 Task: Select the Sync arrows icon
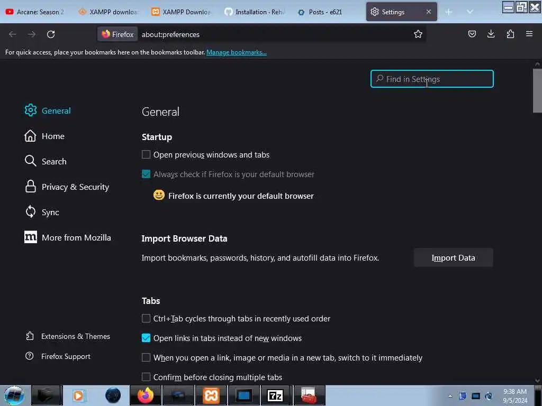click(x=30, y=211)
